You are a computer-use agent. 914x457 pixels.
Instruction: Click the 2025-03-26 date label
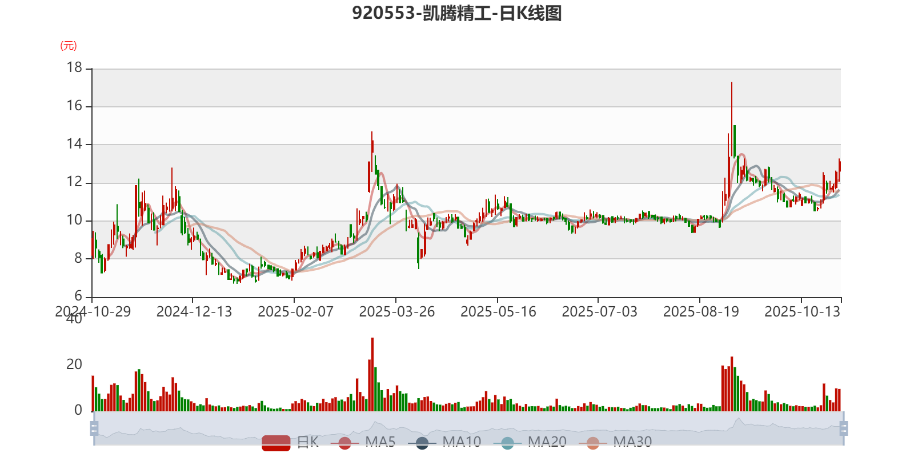(x=397, y=312)
